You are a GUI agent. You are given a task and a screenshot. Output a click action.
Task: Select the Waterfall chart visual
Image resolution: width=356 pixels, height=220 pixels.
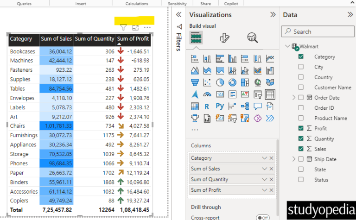pos(270,70)
